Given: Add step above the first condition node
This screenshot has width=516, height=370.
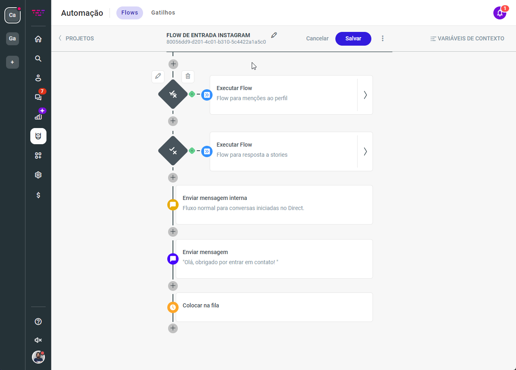Looking at the screenshot, I should tap(173, 64).
